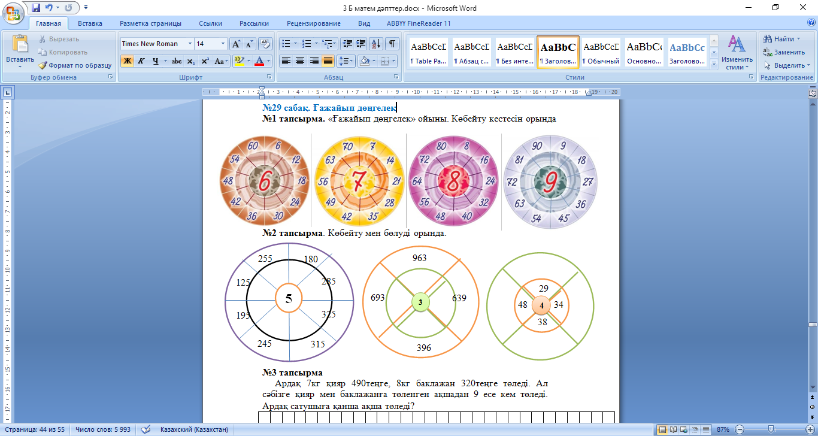Open the Изменить стили dropdown

tap(737, 53)
